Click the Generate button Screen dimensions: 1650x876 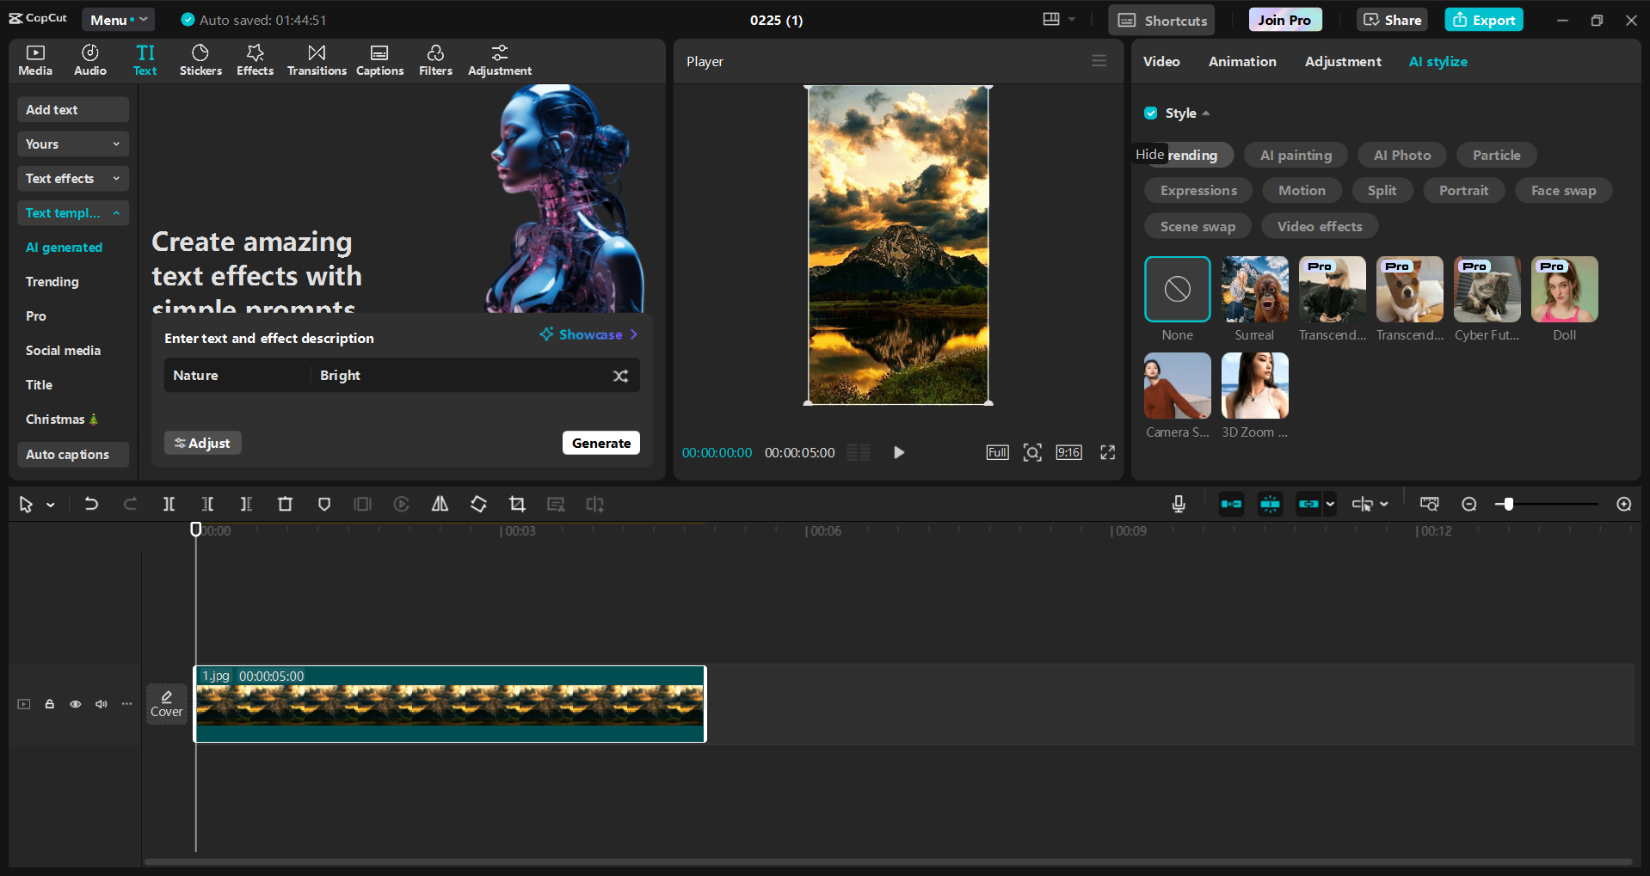point(600,442)
